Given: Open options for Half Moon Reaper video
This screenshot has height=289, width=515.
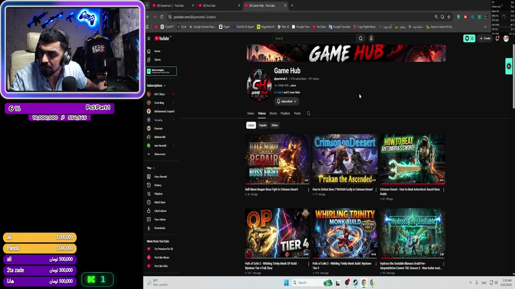Looking at the screenshot, I should click(309, 190).
